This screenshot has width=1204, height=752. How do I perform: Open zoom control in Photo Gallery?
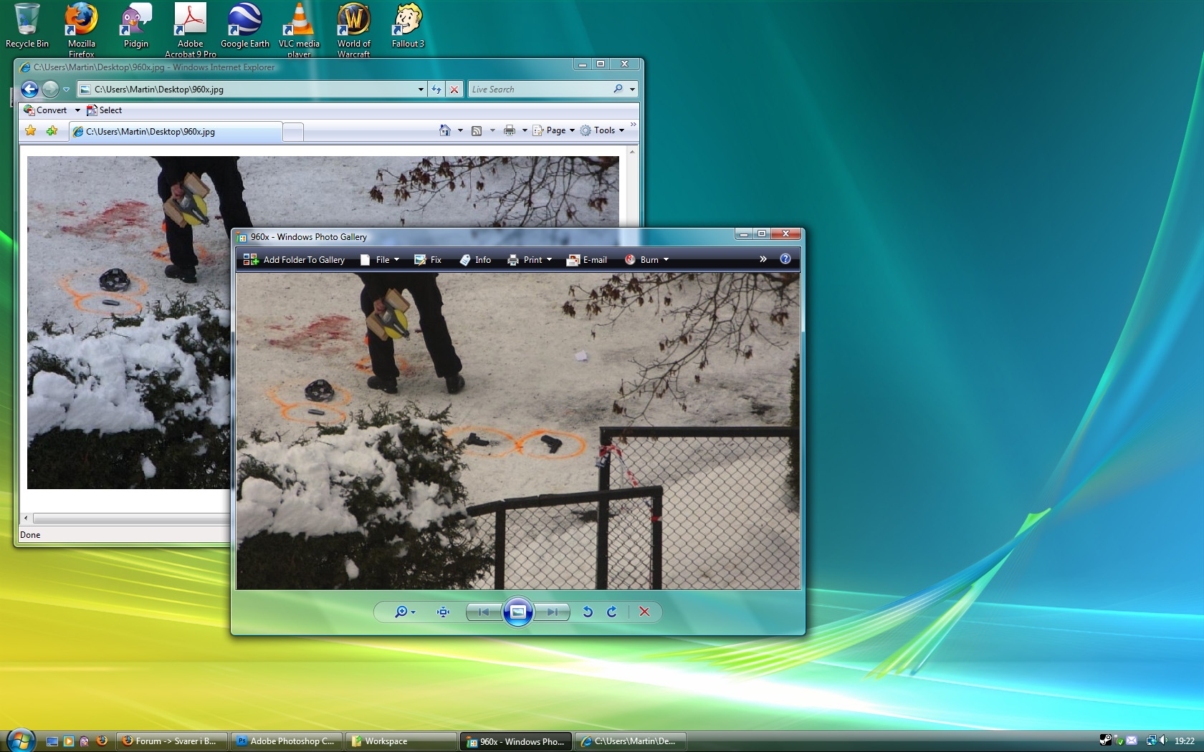point(405,612)
